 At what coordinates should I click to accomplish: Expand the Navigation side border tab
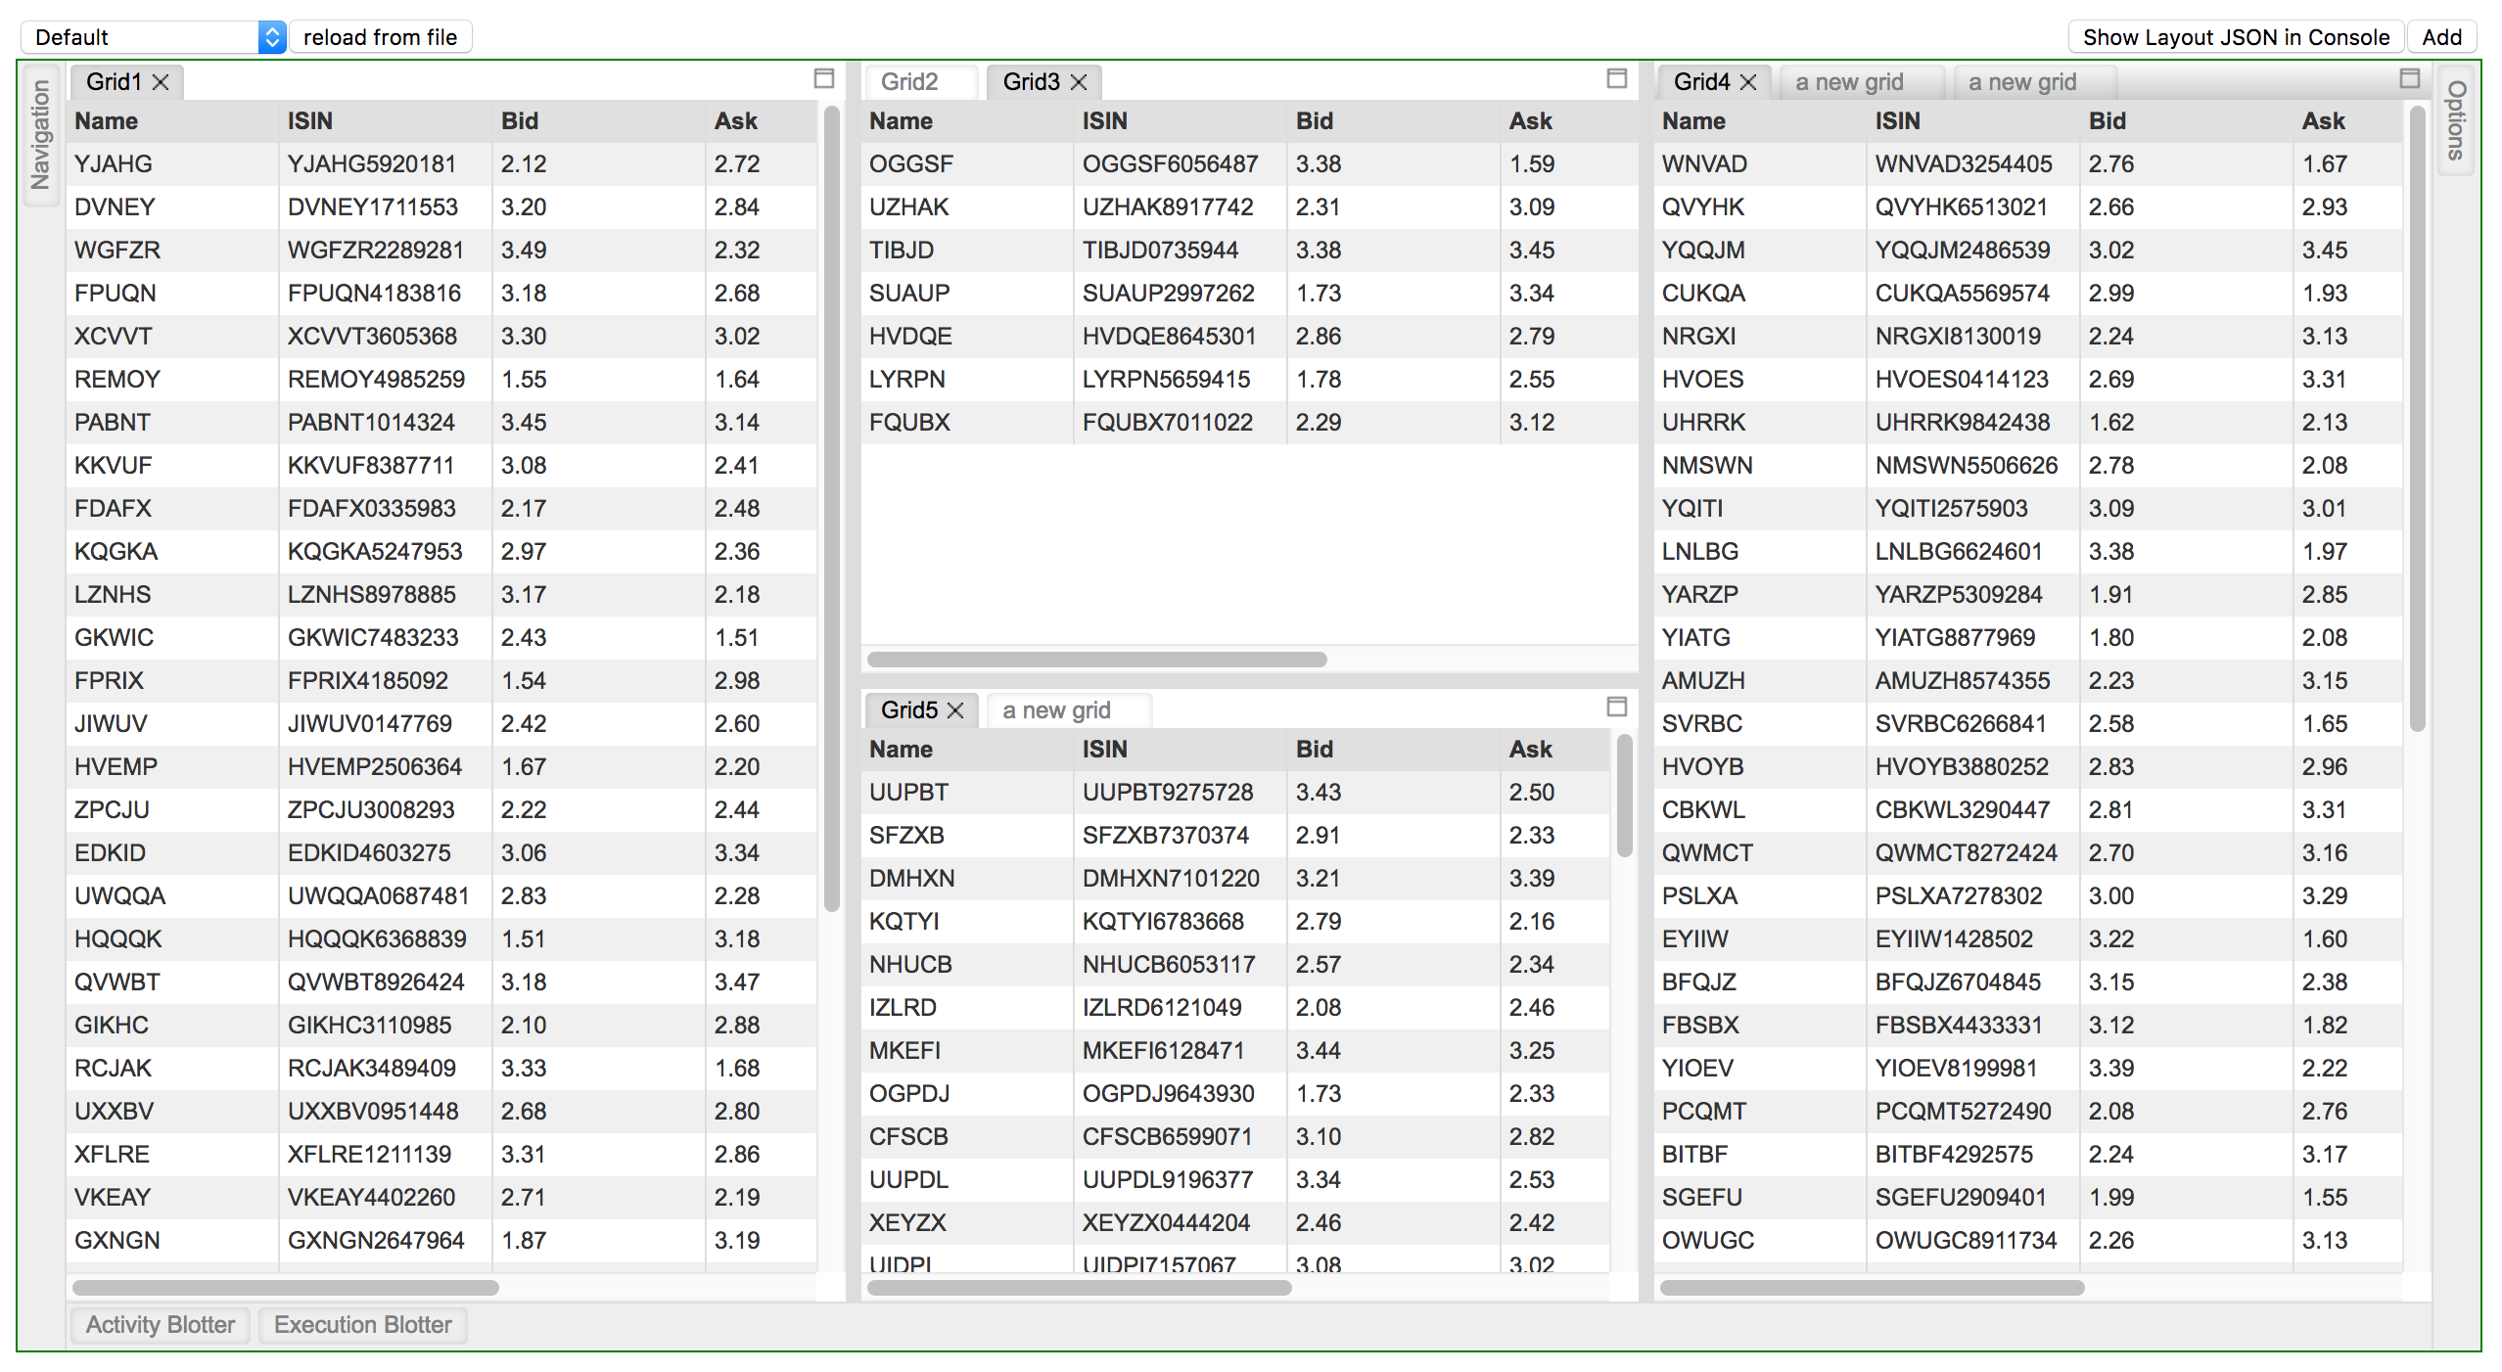tap(40, 134)
